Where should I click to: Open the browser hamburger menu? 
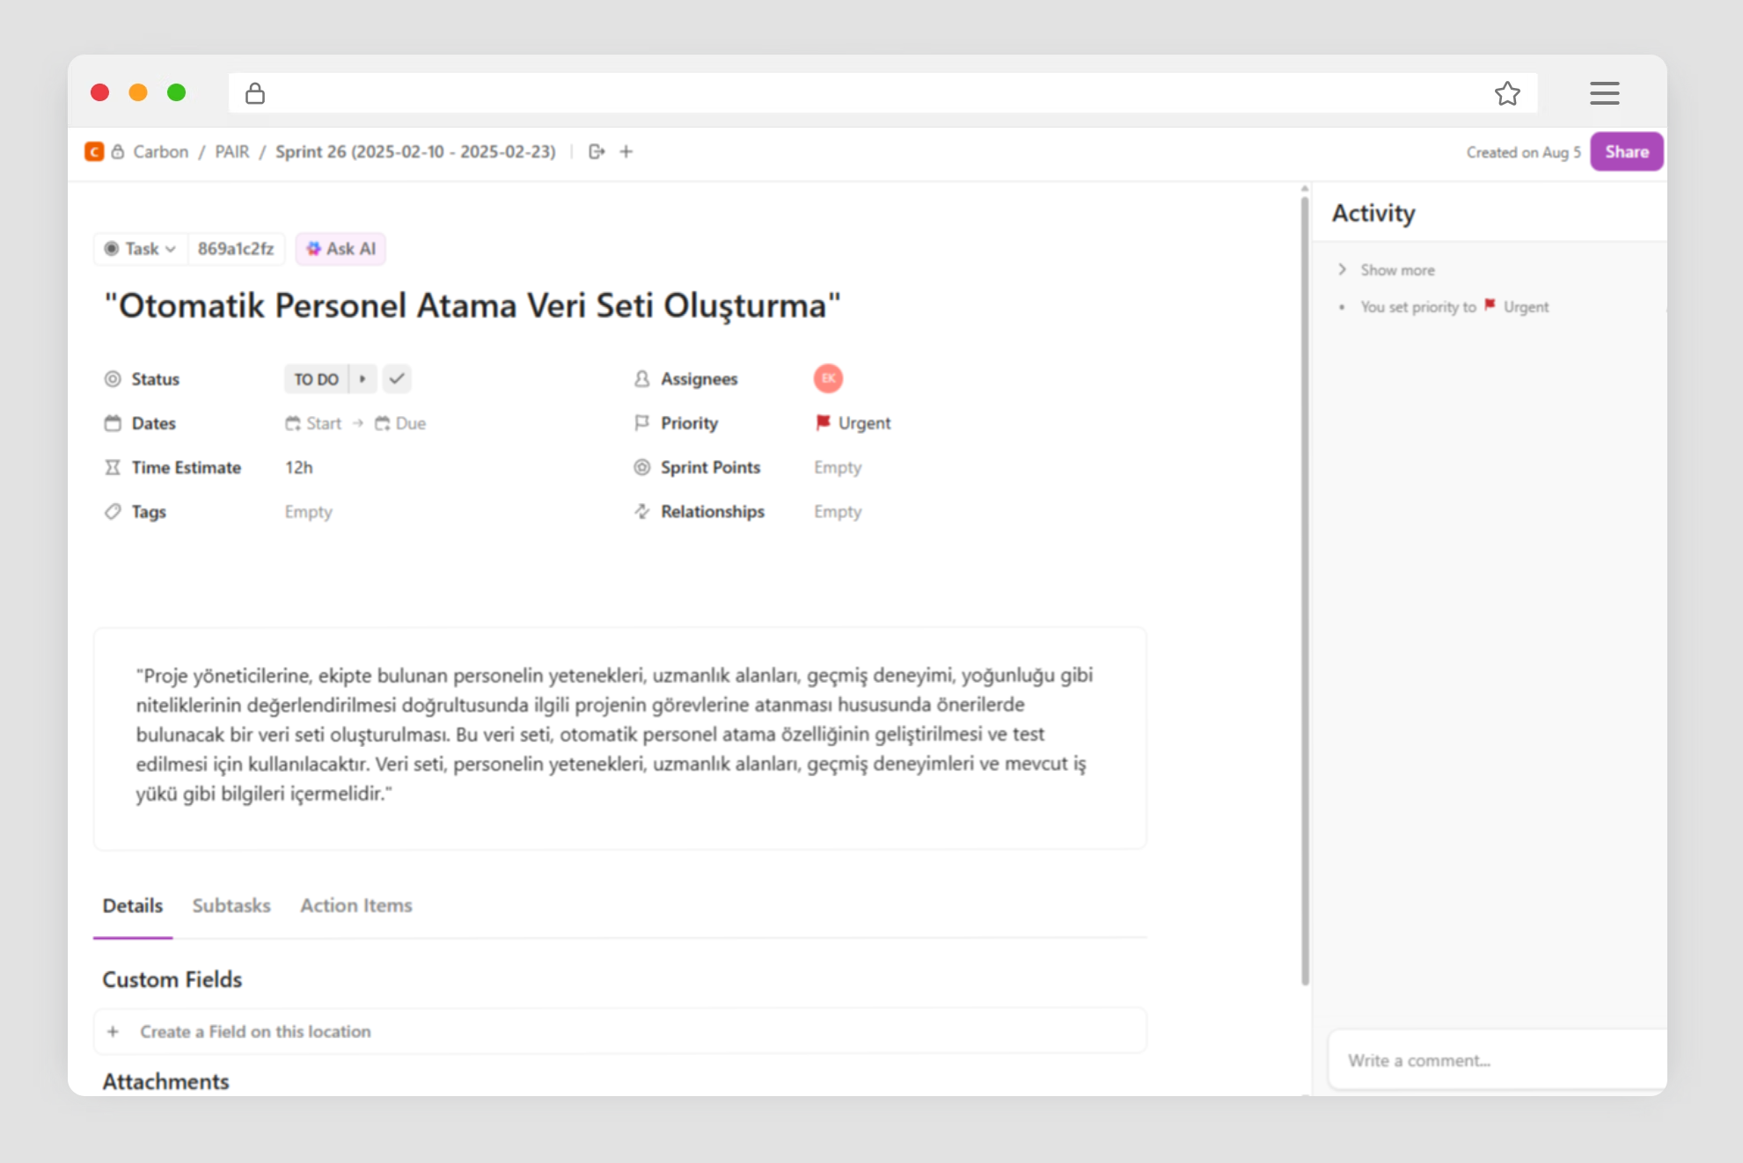pos(1604,93)
